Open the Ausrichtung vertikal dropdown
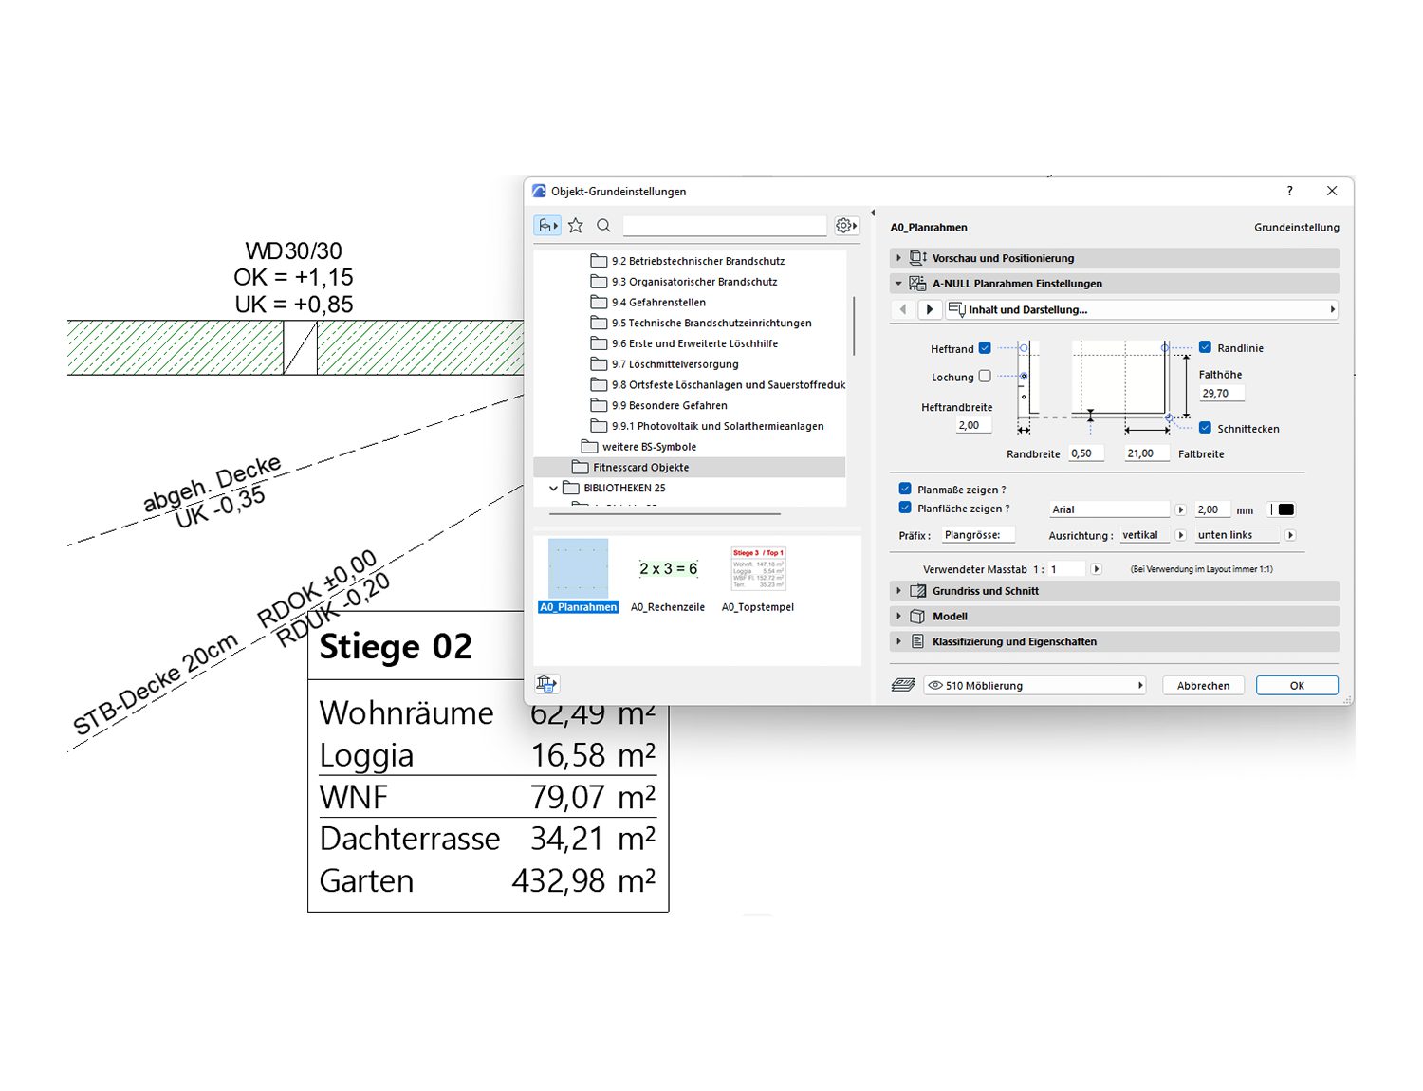 click(1180, 535)
